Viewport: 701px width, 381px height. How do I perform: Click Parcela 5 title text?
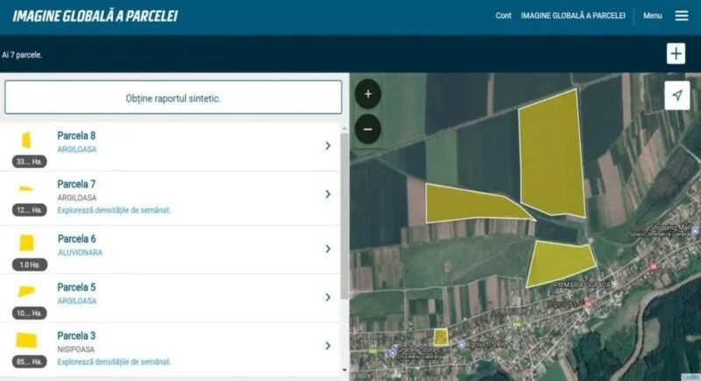pyautogui.click(x=76, y=287)
